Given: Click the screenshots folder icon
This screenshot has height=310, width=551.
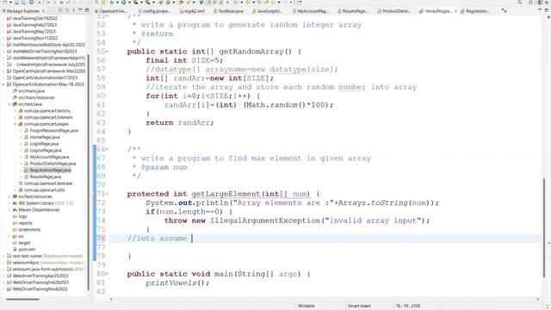Looking at the screenshot, I should tap(15, 230).
